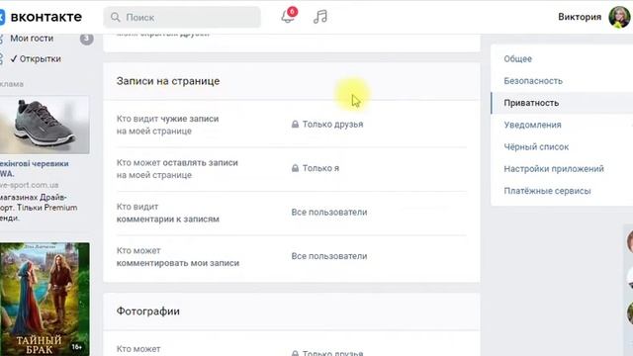Change who can post: Только я
The width and height of the screenshot is (633, 356).
[x=320, y=168]
